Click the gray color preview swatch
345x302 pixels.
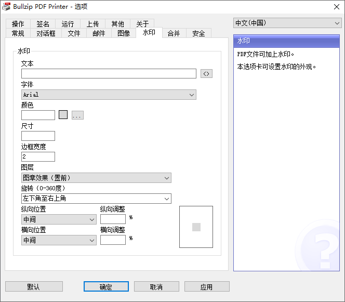click(63, 115)
